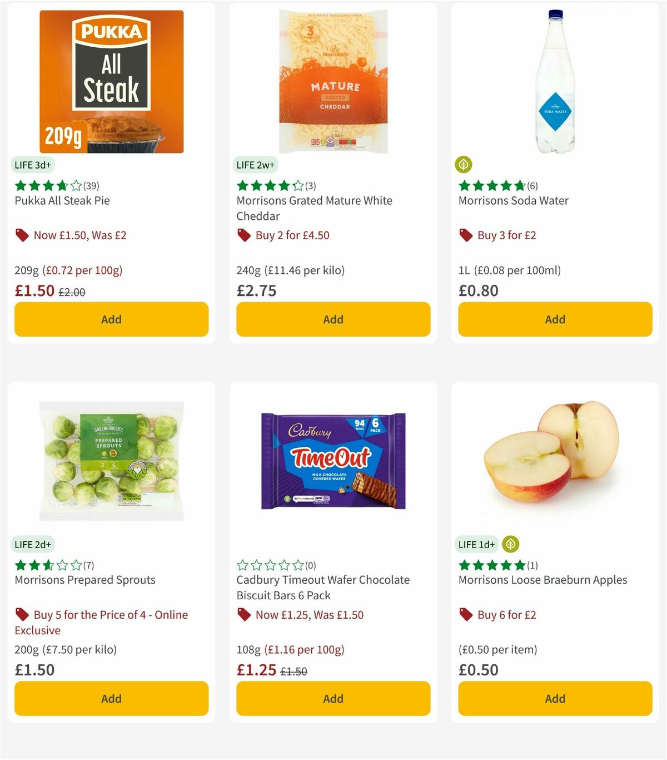Screen dimensions: 667x760
Task: Click the five-star rating on Braeburn Apples
Action: pyautogui.click(x=490, y=565)
